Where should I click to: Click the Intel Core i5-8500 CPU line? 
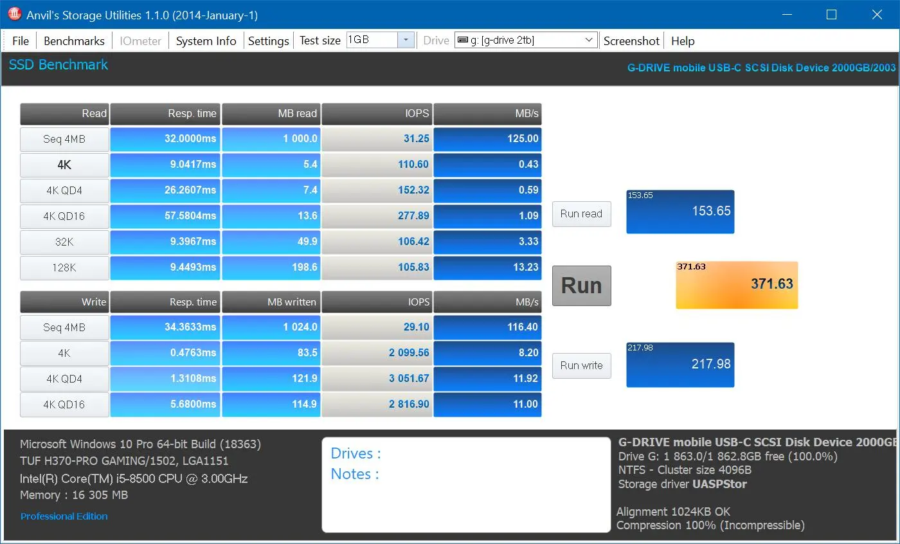click(x=134, y=478)
